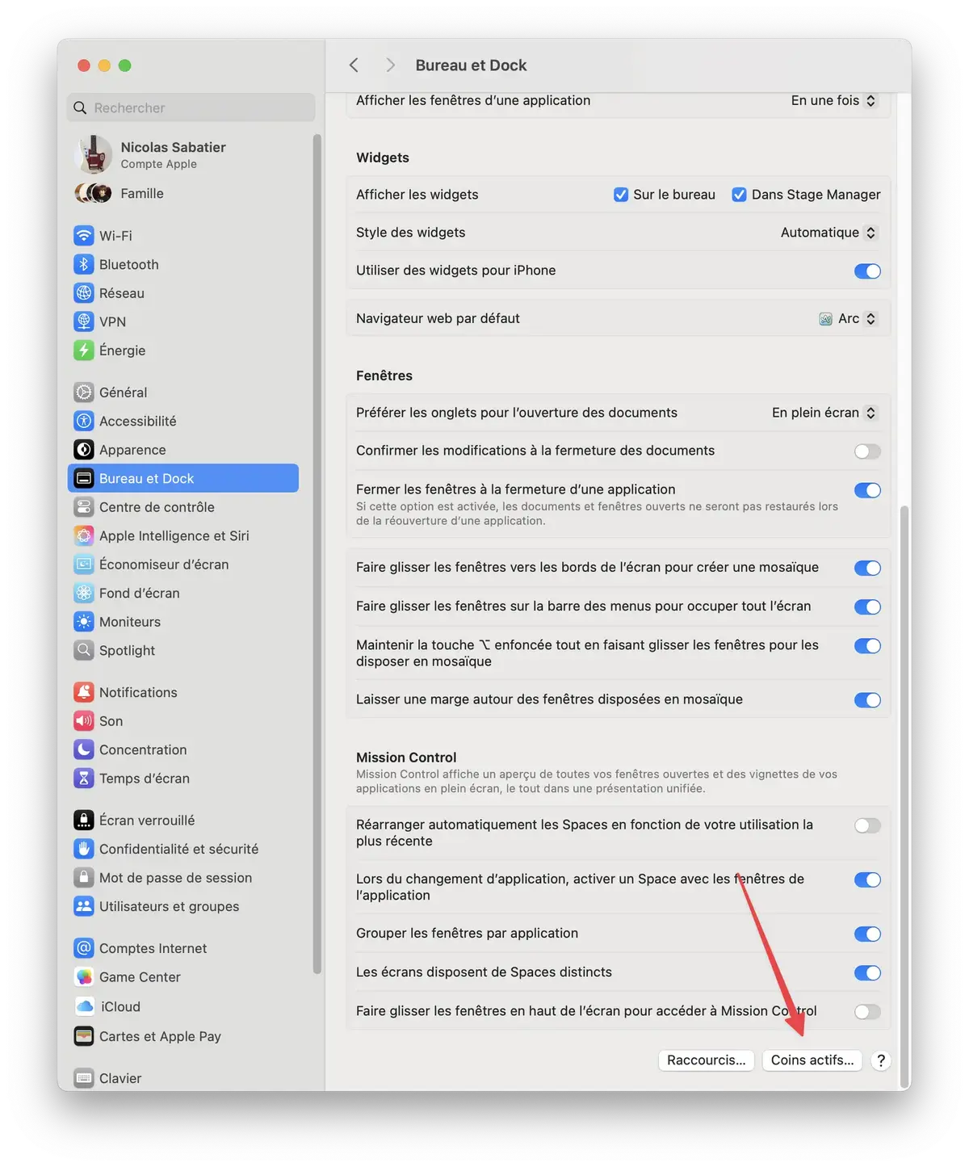Select the Notifications sidebar icon
The image size is (969, 1167).
pyautogui.click(x=84, y=692)
